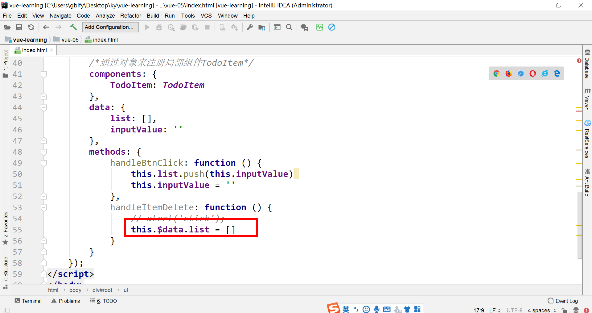This screenshot has height=313, width=592.
Task: Click the inspections hector icon in status bar
Action: [x=576, y=310]
